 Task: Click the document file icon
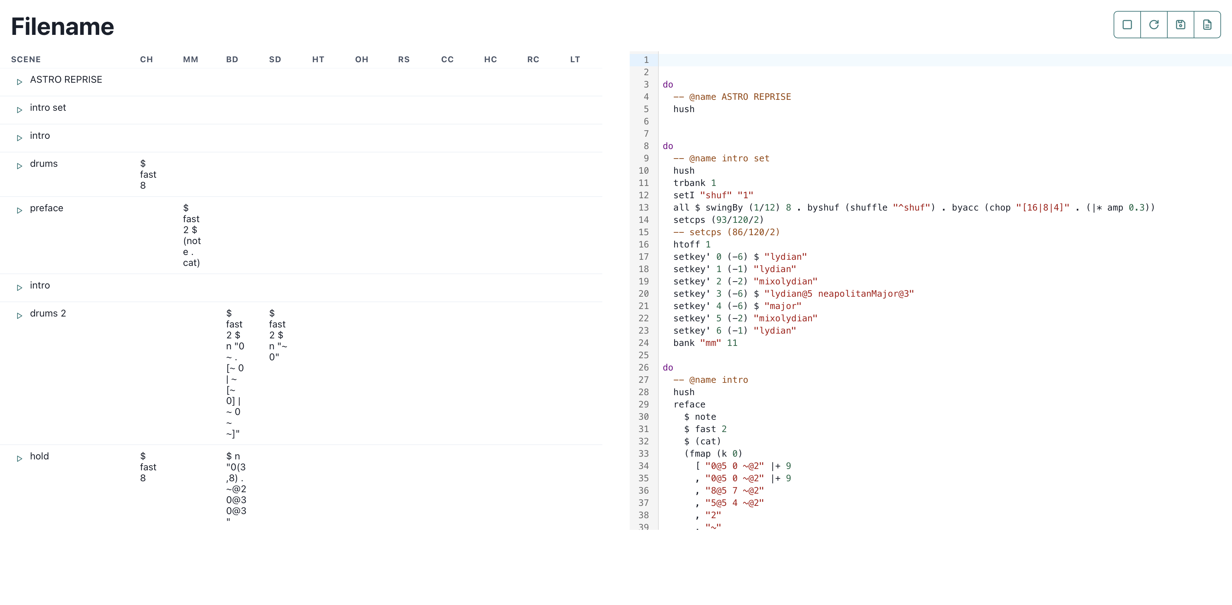click(1207, 25)
